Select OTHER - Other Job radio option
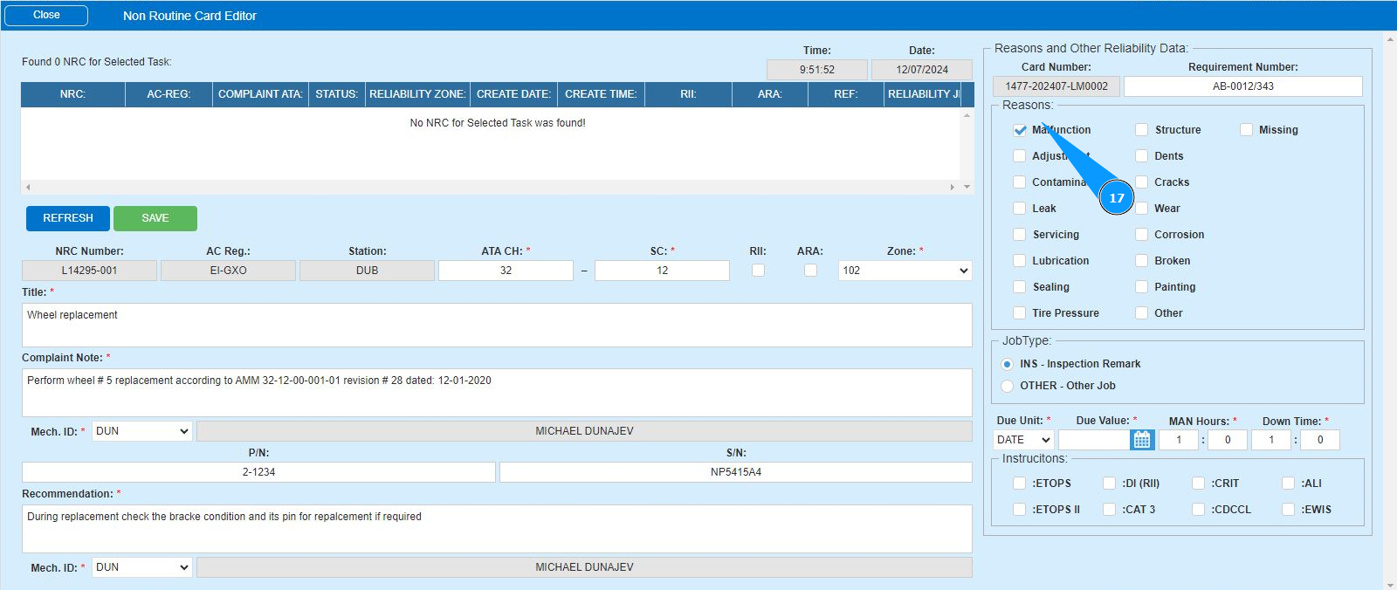Image resolution: width=1397 pixels, height=590 pixels. click(x=1008, y=386)
